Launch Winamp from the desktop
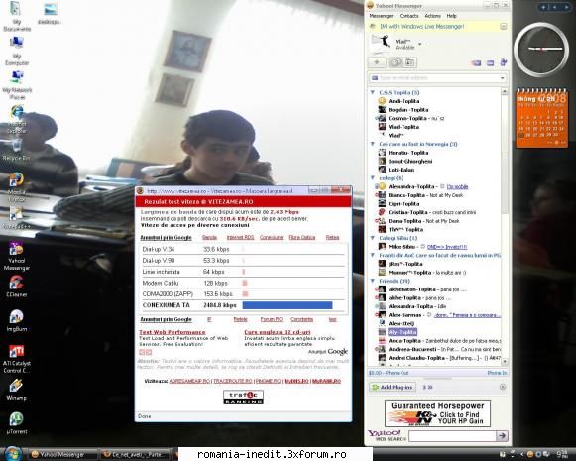 click(x=17, y=390)
